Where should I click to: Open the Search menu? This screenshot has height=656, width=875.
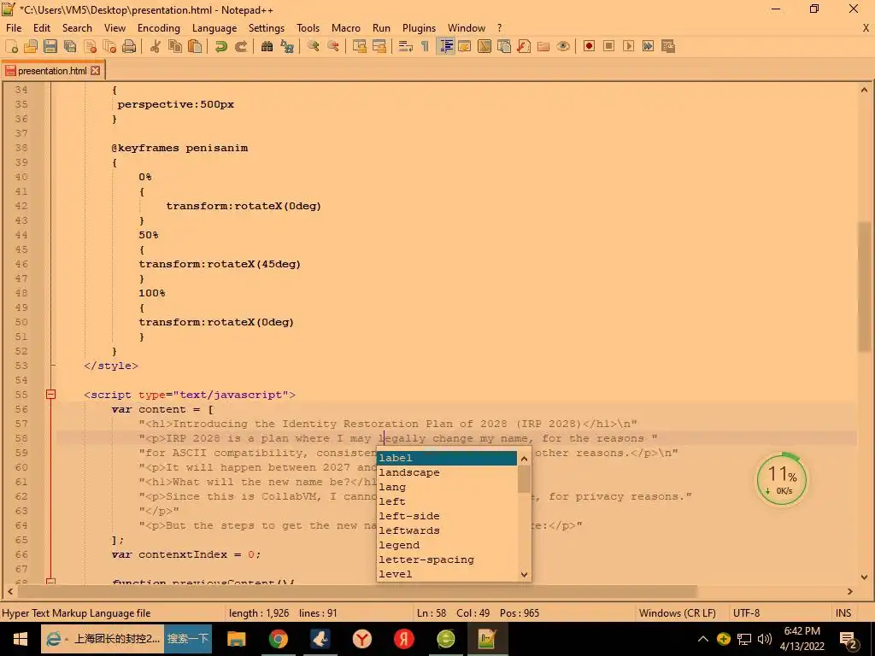pyautogui.click(x=77, y=28)
